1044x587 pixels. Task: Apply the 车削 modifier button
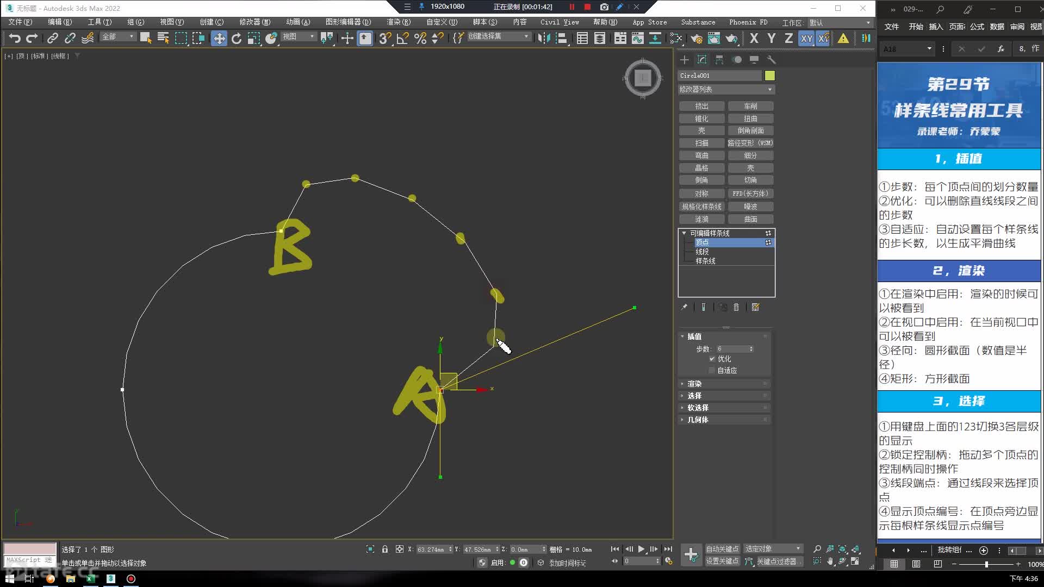750,106
